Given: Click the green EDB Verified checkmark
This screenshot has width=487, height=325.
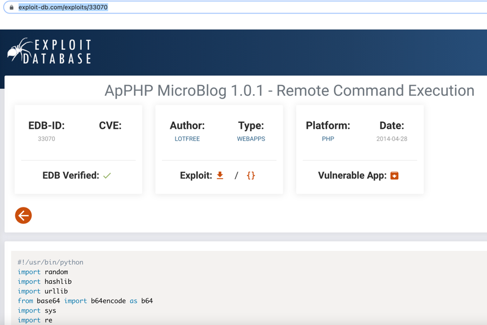Looking at the screenshot, I should (x=107, y=175).
